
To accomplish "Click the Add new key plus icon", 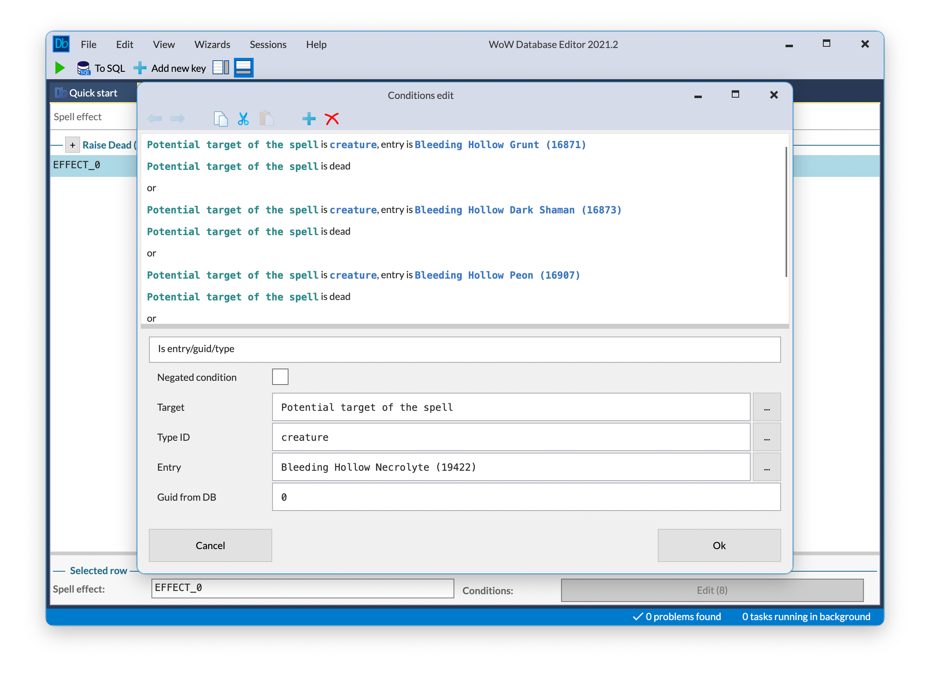I will (140, 68).
